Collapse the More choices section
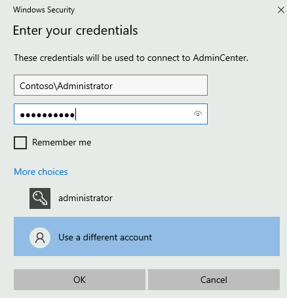The height and width of the screenshot is (298, 287). coord(41,172)
